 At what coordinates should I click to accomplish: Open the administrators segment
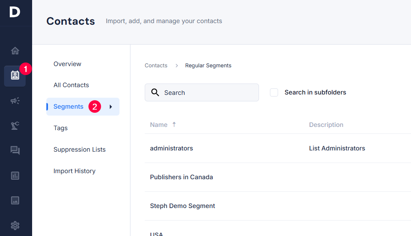tap(171, 148)
